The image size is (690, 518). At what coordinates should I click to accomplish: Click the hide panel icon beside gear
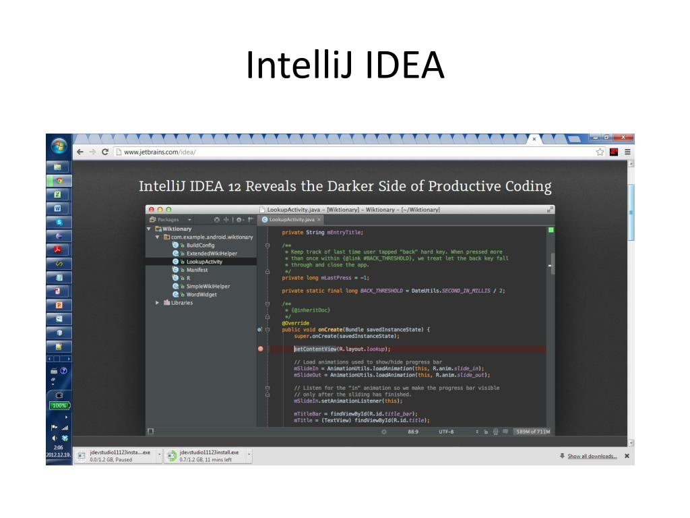(x=251, y=219)
